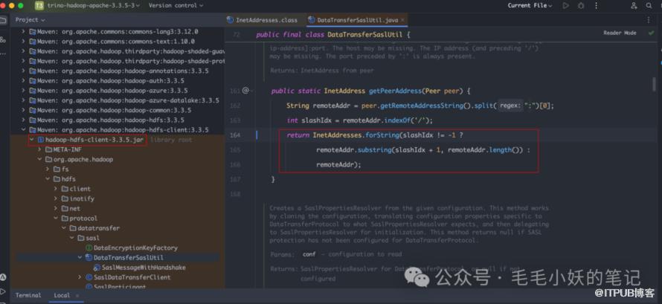Select DataEncryptionKeyFactory in project tree
The height and width of the screenshot is (304, 662).
(135, 248)
